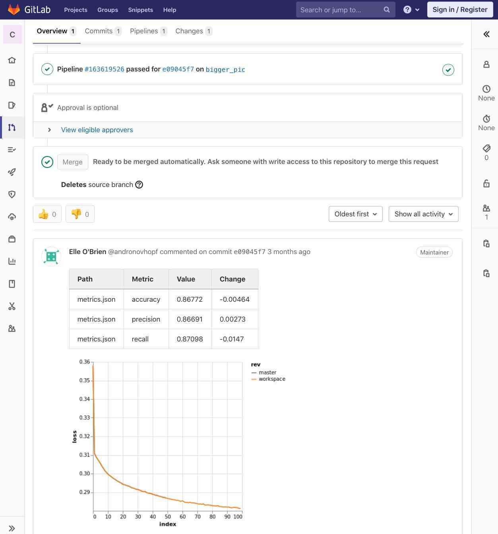Click View eligible approvers link

97,130
